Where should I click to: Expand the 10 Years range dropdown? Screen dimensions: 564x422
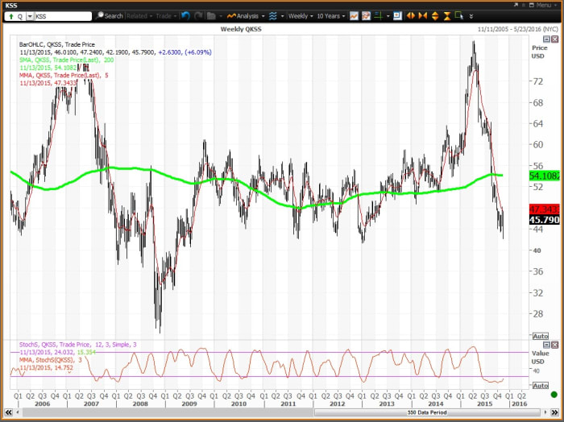[331, 16]
